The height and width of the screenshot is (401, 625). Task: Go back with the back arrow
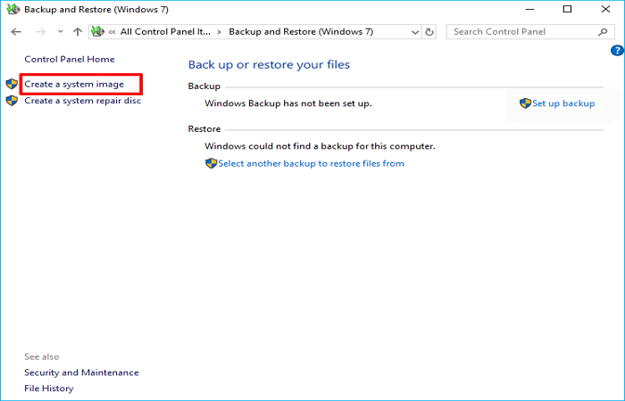coord(16,32)
